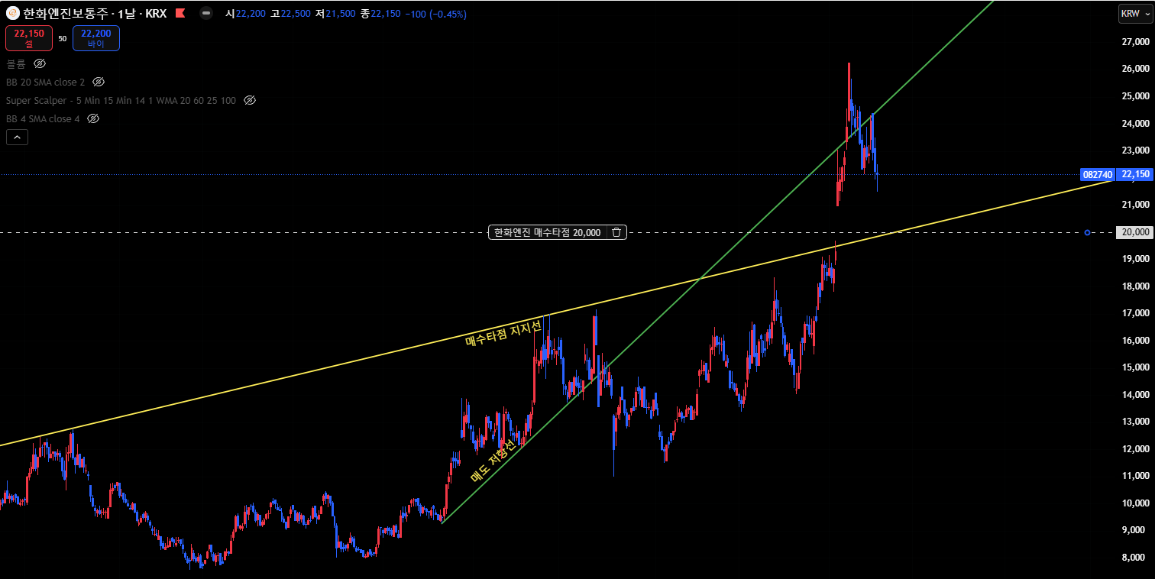The height and width of the screenshot is (579, 1155).
Task: Click the 082740 ticker price label
Action: [1097, 174]
